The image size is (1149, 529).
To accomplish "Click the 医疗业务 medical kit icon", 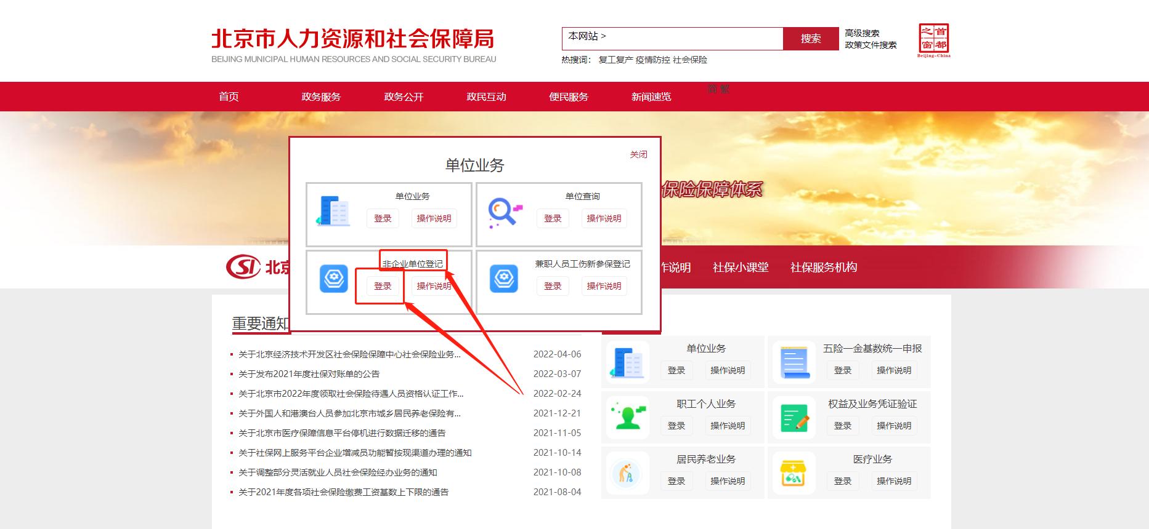I will click(794, 474).
